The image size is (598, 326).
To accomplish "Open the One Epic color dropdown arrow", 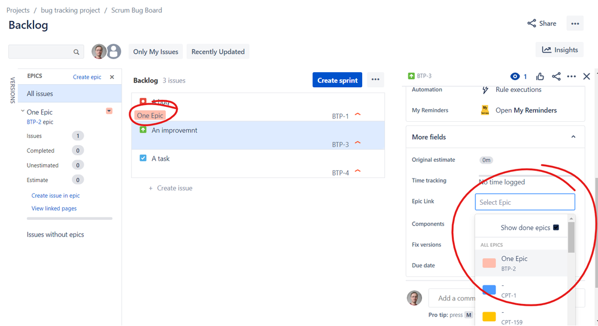I will click(x=109, y=111).
